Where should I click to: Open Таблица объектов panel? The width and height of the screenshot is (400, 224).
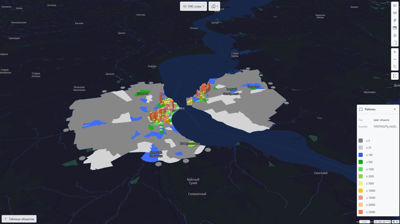(19, 219)
